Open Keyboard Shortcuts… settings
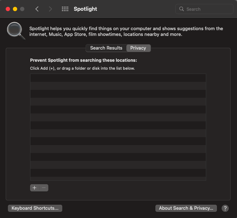Image resolution: width=237 pixels, height=218 pixels. click(x=35, y=208)
